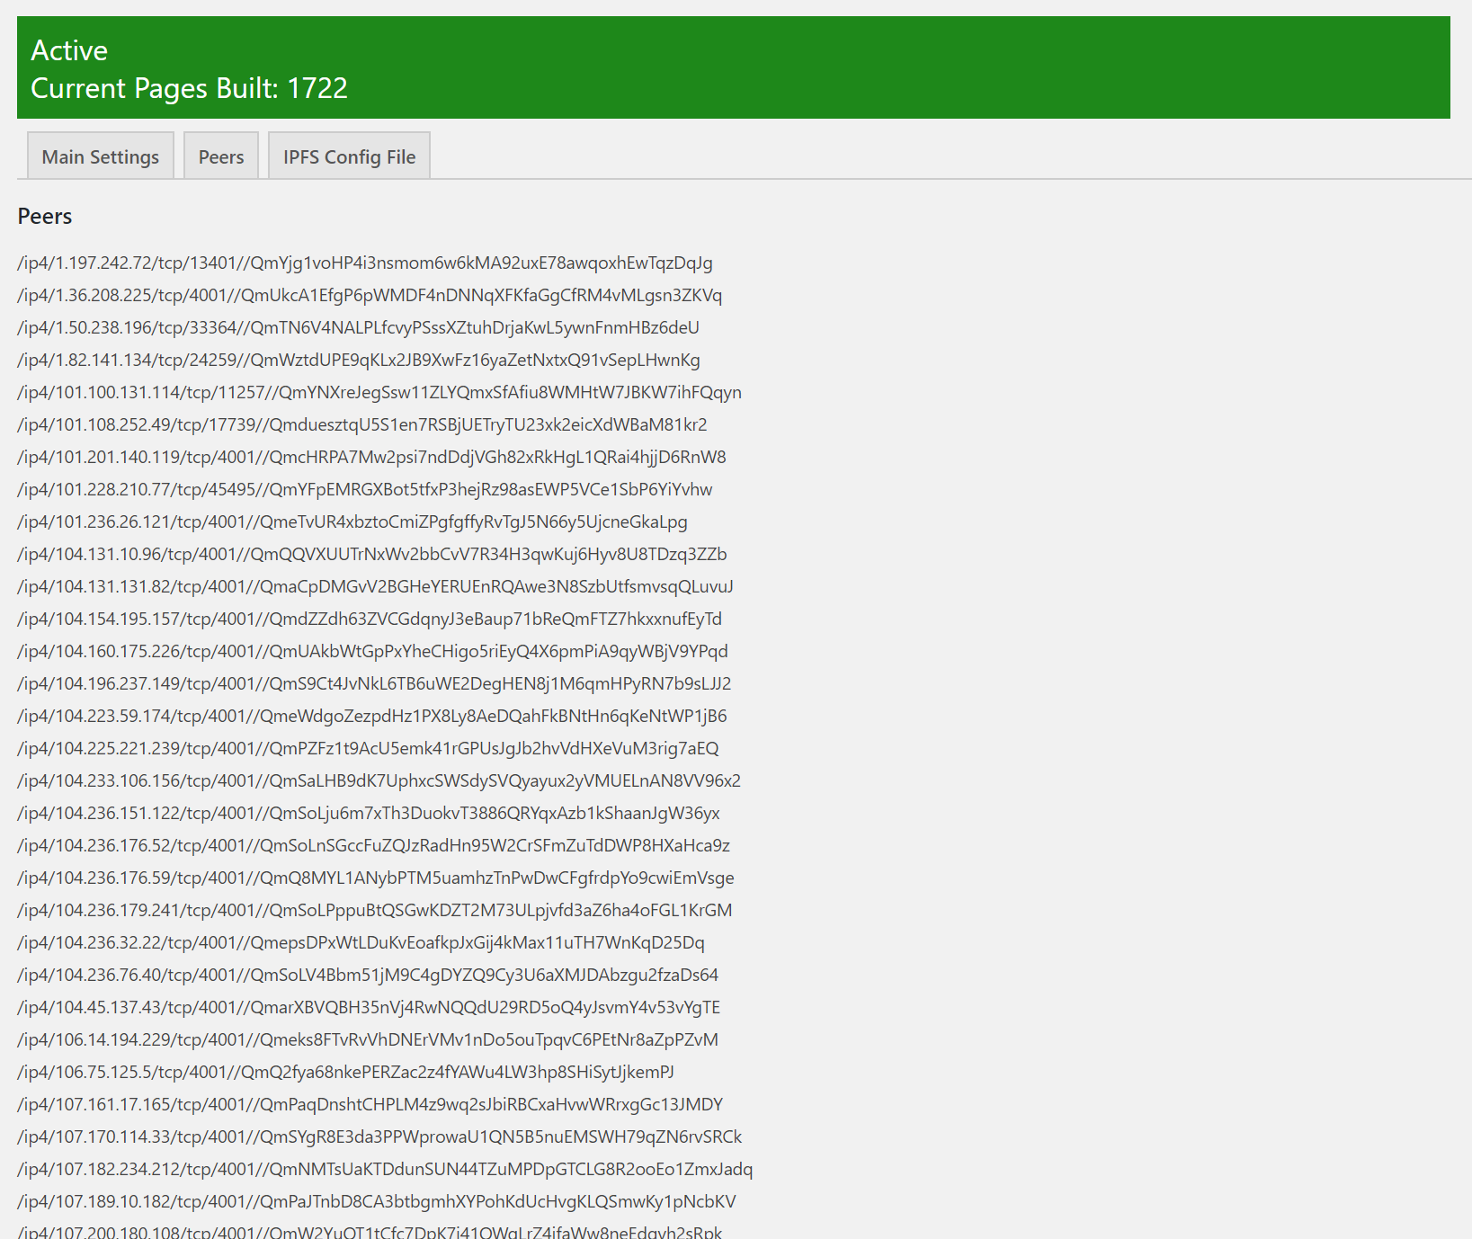
Task: Click the Peers section heading
Action: click(45, 217)
